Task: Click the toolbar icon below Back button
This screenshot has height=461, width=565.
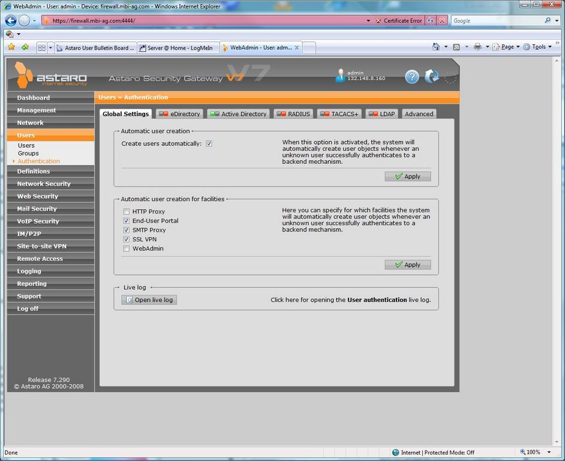Action: (x=10, y=34)
